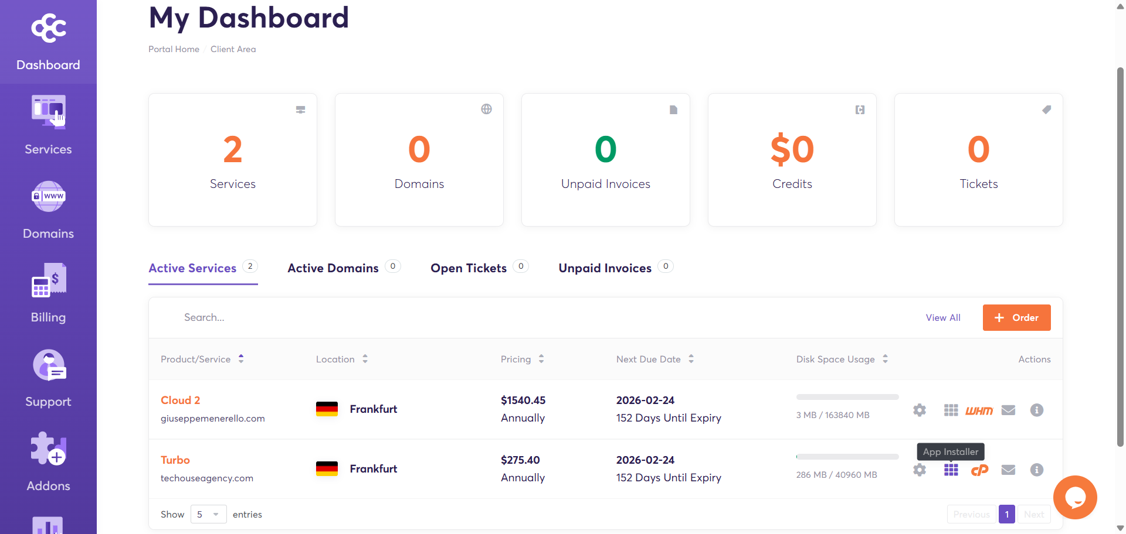The image size is (1126, 534).
Task: Click the German flag in the Cloud 2 row
Action: pos(327,409)
